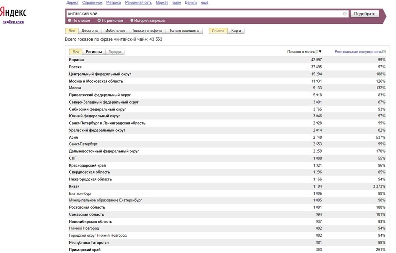Click the Подобрать button
This screenshot has width=396, height=253.
[x=365, y=14]
